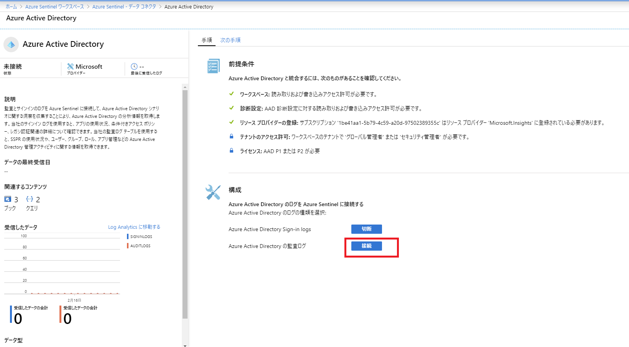Go to ホーム breadcrumb
Screen dimensions: 629x347
pos(11,7)
